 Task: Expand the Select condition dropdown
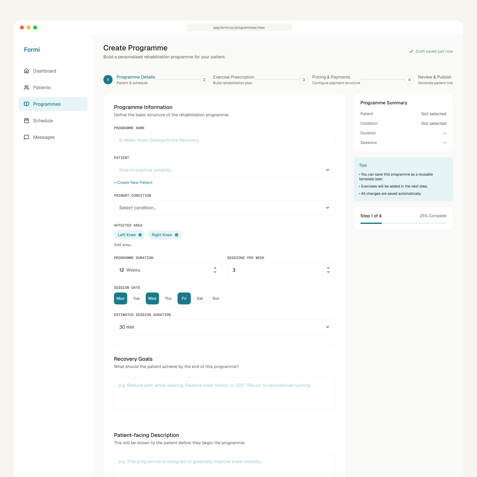[224, 208]
